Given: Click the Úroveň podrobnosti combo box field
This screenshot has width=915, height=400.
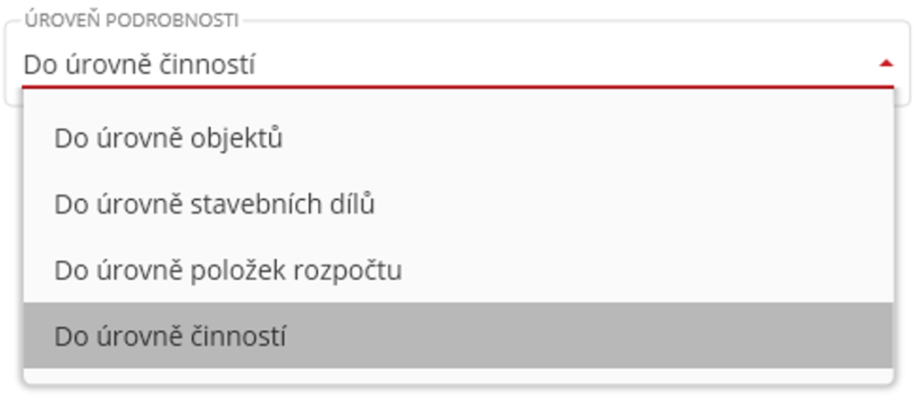Looking at the screenshot, I should click(x=447, y=64).
